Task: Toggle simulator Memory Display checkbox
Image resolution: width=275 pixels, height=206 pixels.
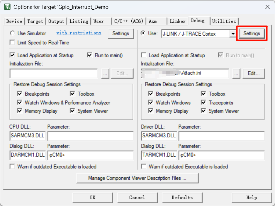Action: coord(20,111)
